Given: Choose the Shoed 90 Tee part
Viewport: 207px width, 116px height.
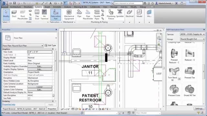Looking at the screenshot, I should coord(190,90).
